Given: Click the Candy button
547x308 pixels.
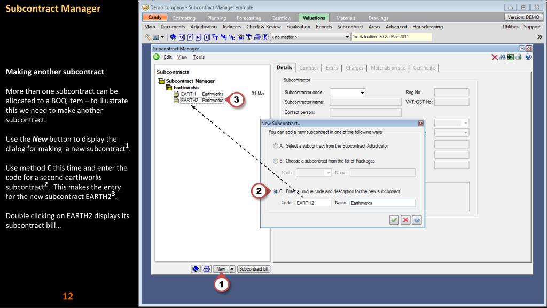Looking at the screenshot, I should click(x=155, y=17).
